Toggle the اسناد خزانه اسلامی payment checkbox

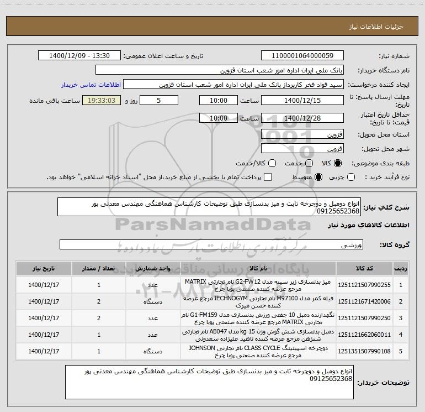point(268,177)
